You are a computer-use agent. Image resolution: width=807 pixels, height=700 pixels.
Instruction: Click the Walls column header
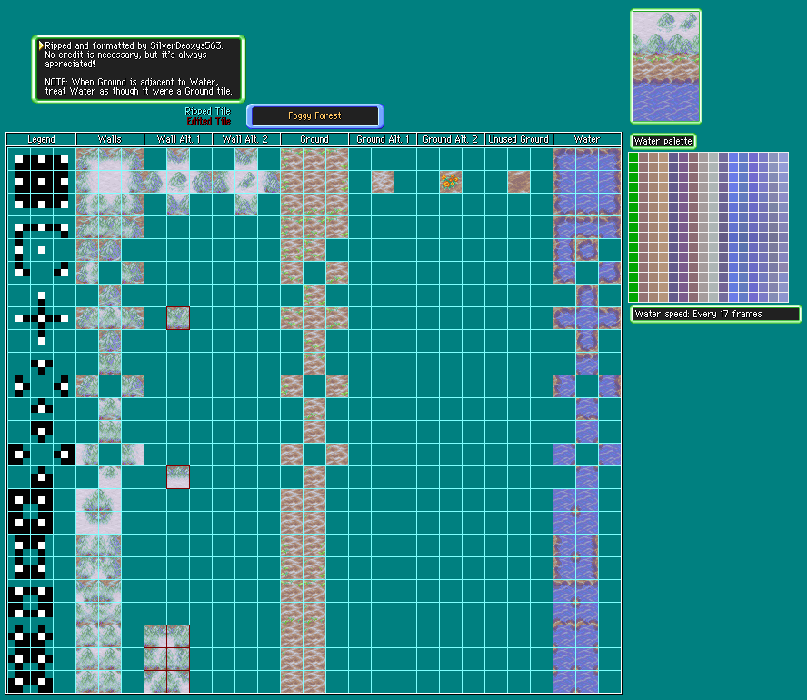click(x=110, y=139)
